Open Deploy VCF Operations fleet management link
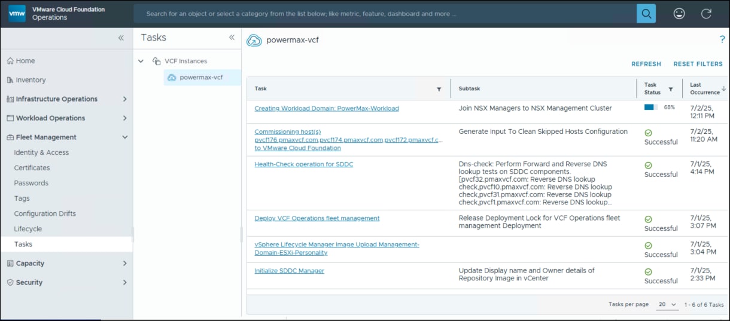This screenshot has height=321, width=730. tap(317, 219)
